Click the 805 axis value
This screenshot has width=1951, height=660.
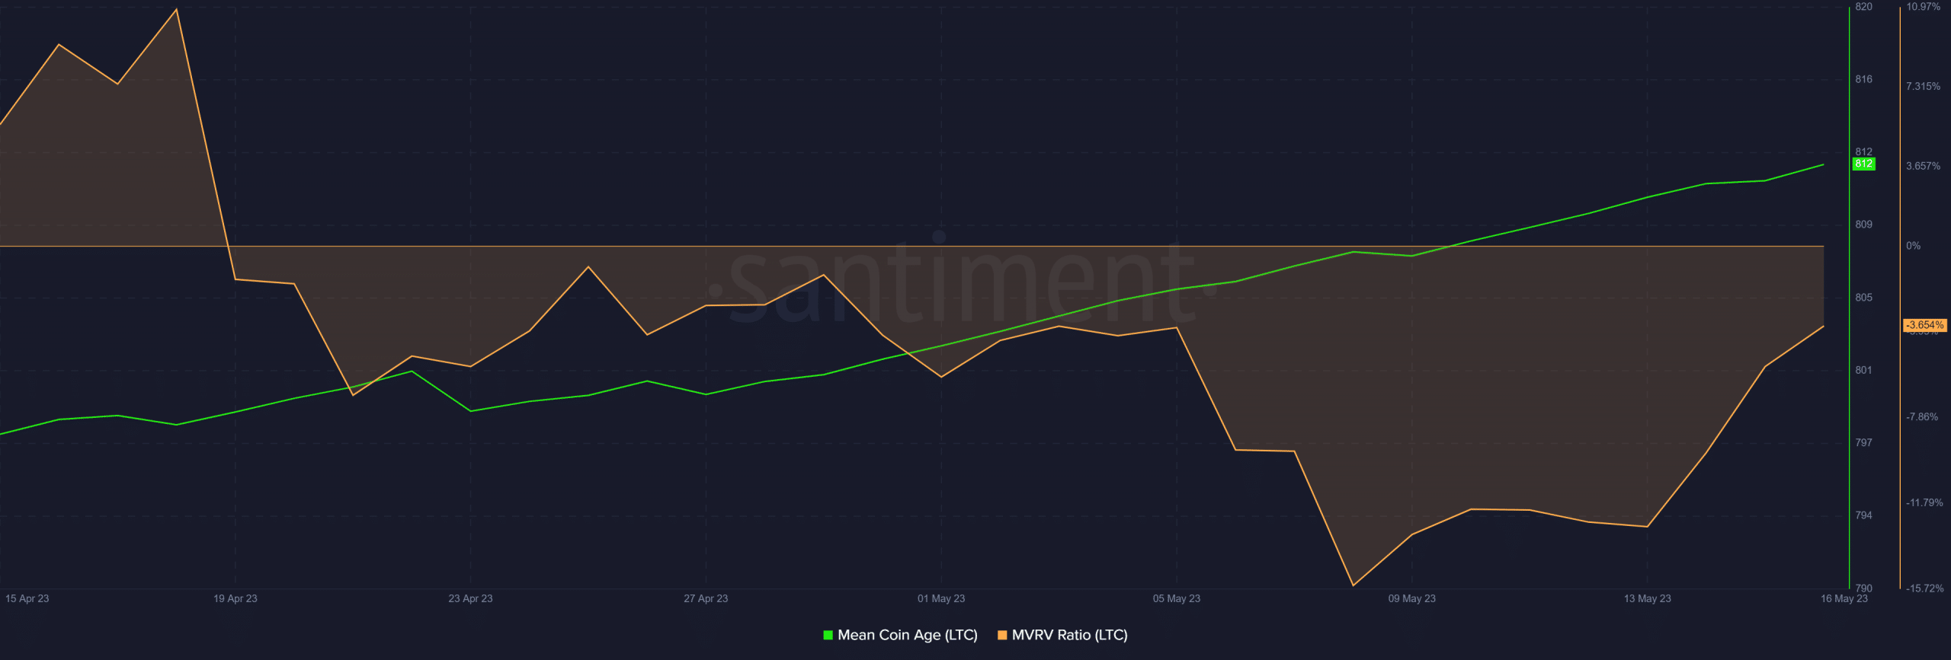(1863, 298)
